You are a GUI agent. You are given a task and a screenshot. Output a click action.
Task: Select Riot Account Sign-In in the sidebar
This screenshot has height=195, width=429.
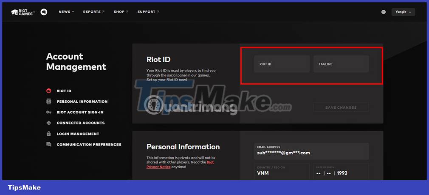click(x=80, y=112)
